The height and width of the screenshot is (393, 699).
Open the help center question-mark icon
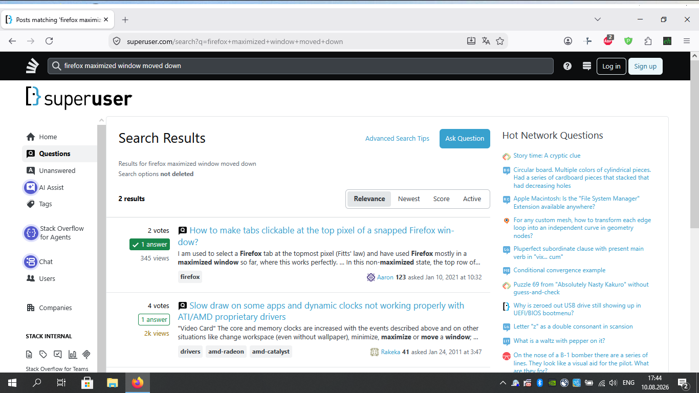coord(567,66)
